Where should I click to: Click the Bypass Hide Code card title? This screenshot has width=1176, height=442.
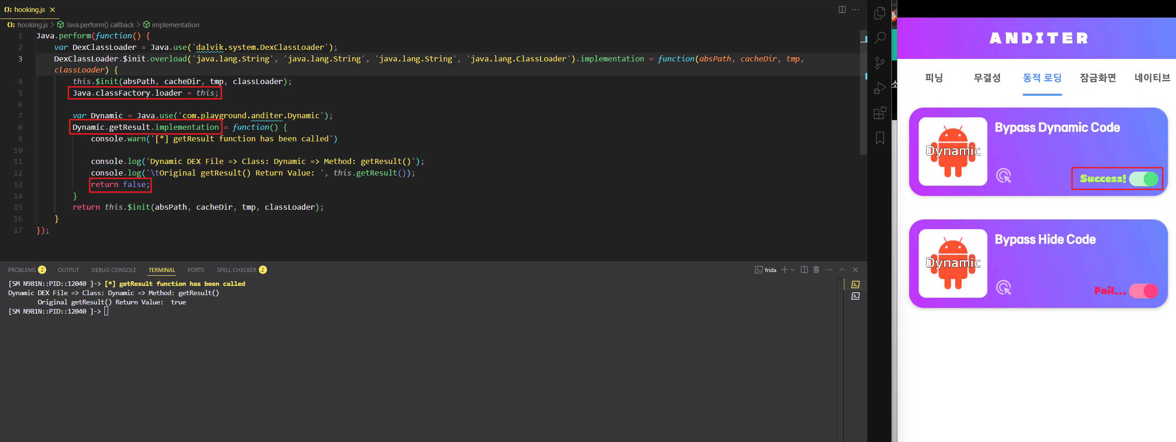(x=1045, y=239)
